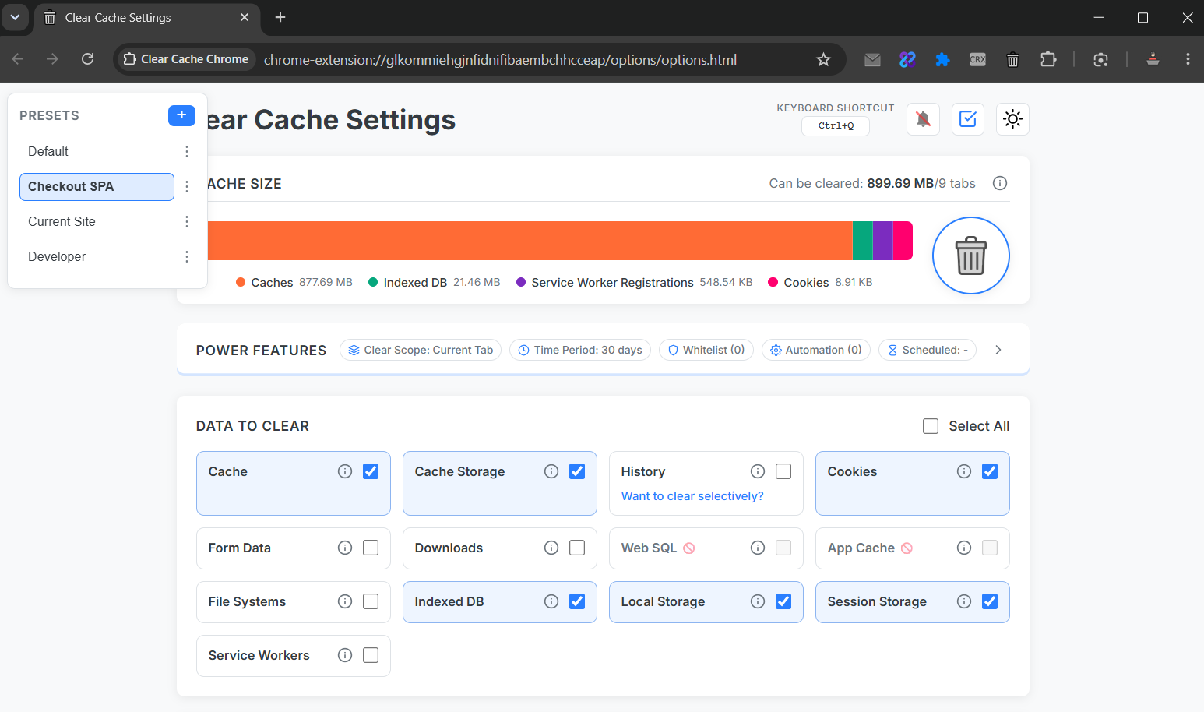
Task: Open the Automation (0) chip
Action: [816, 350]
